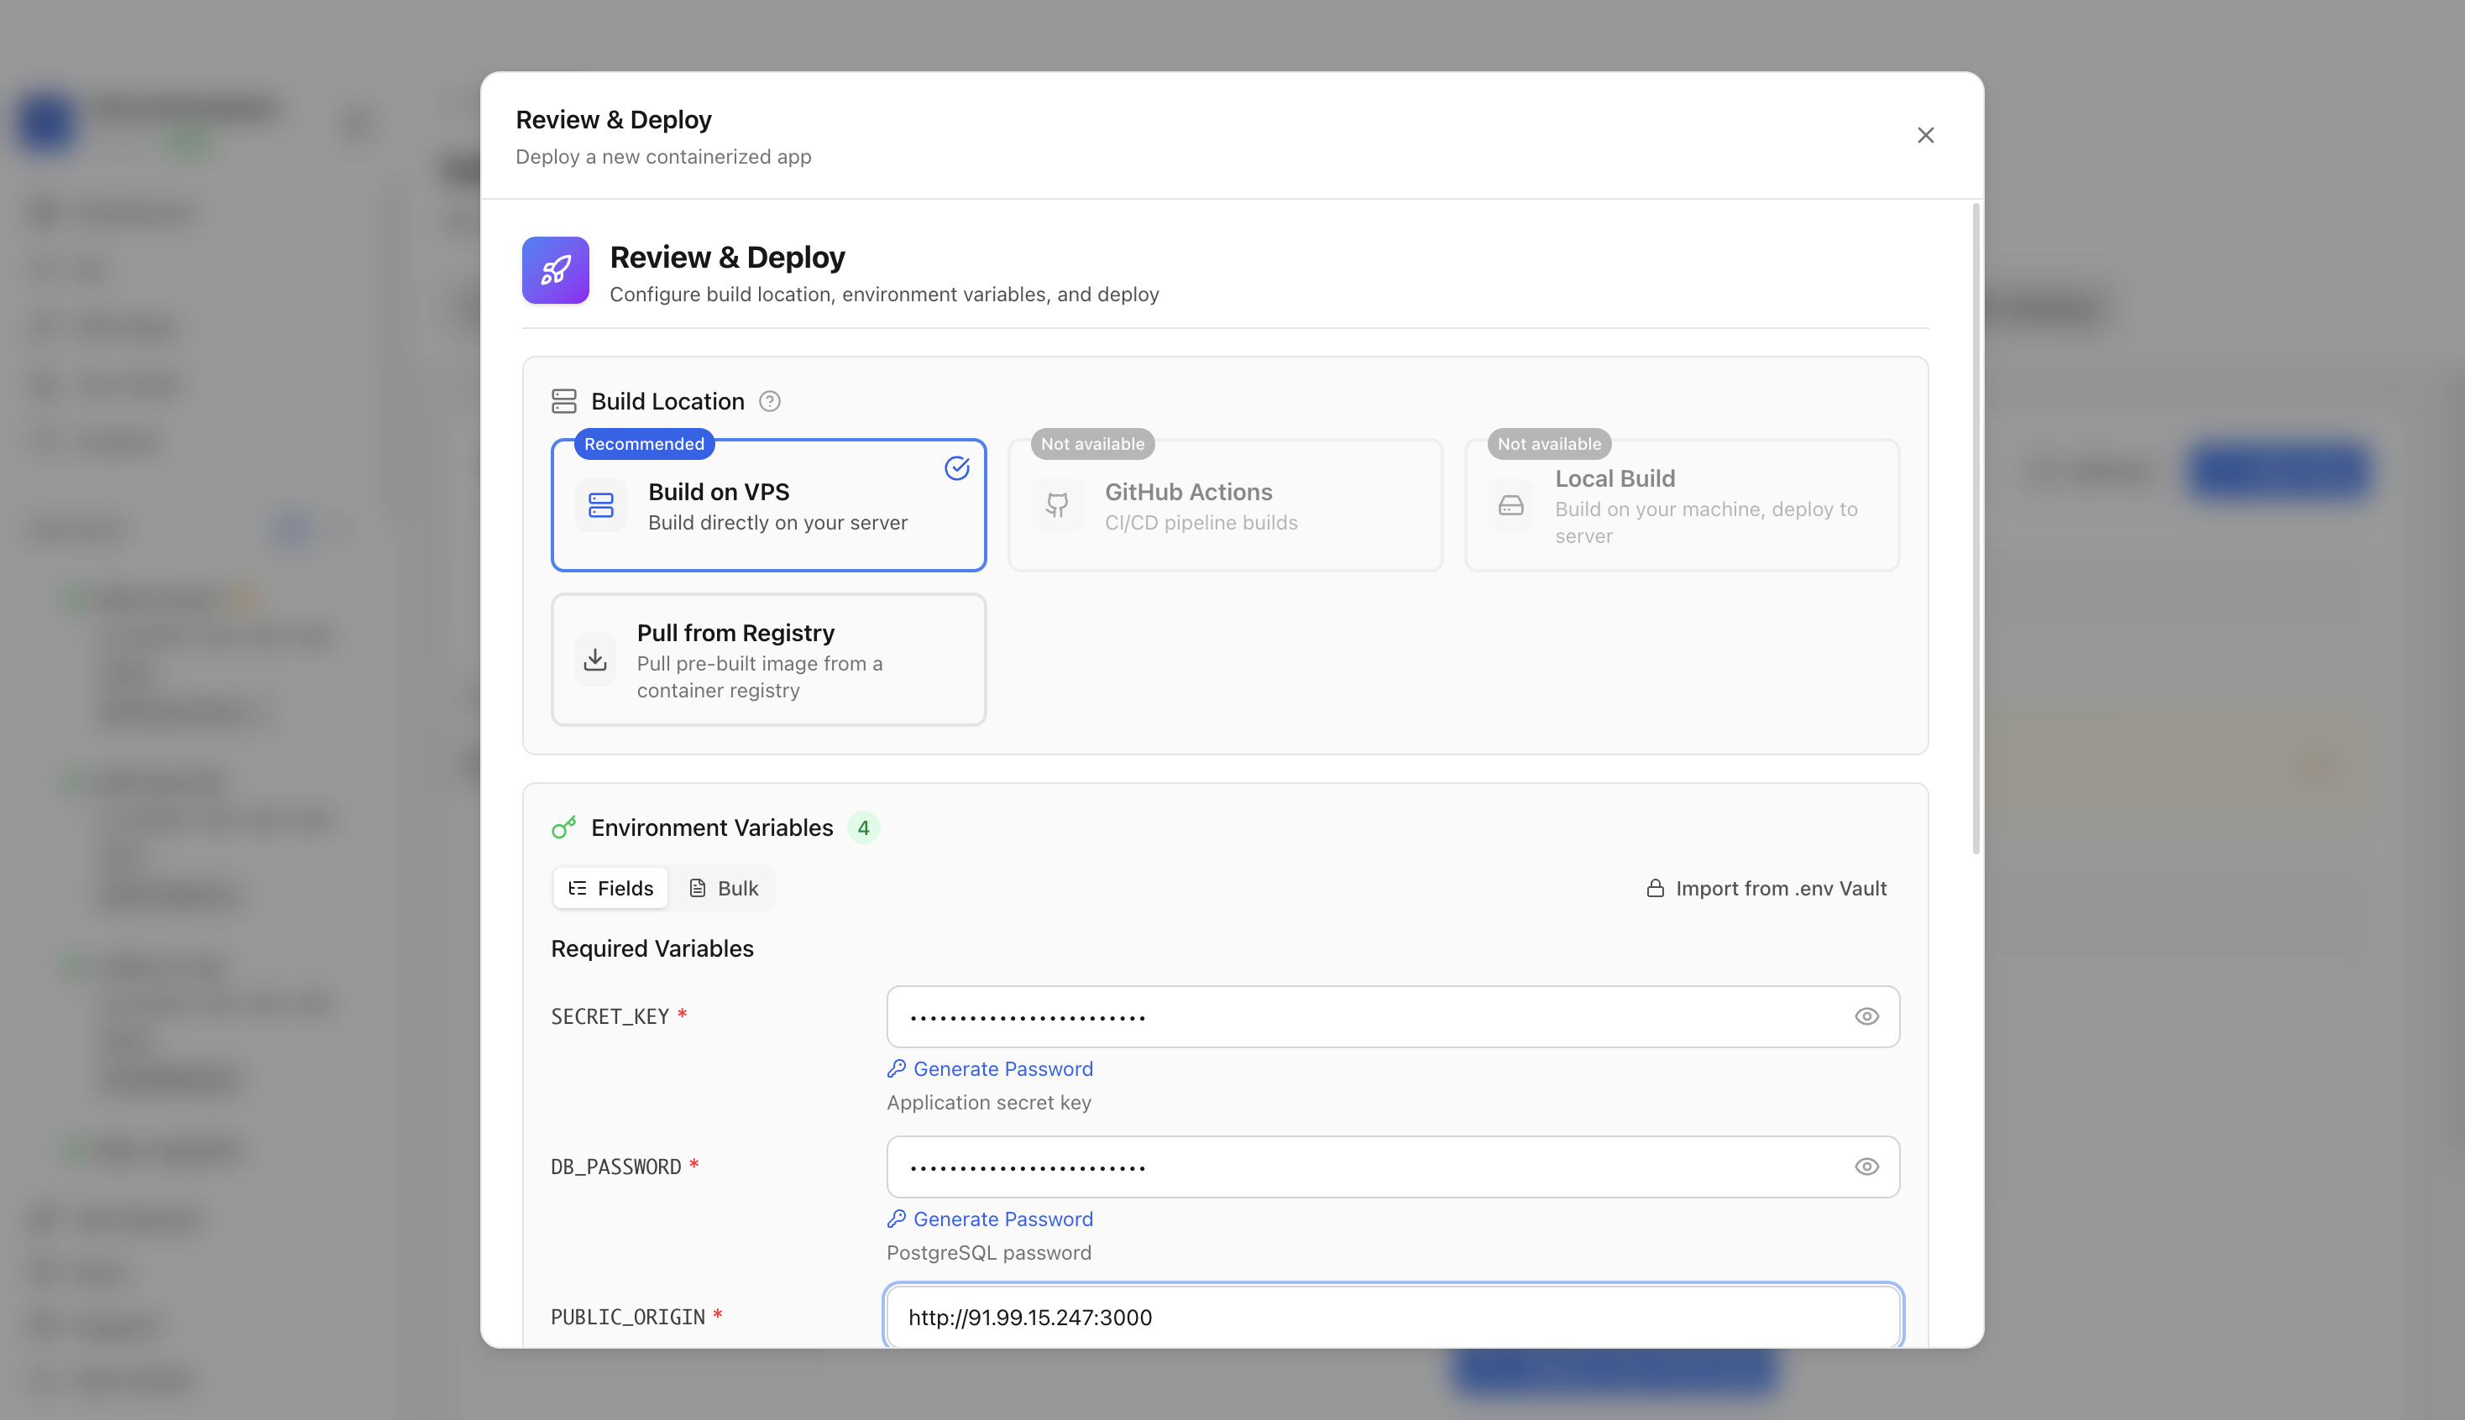The width and height of the screenshot is (2465, 1420).
Task: Click the Environment Variables key icon
Action: click(x=564, y=828)
